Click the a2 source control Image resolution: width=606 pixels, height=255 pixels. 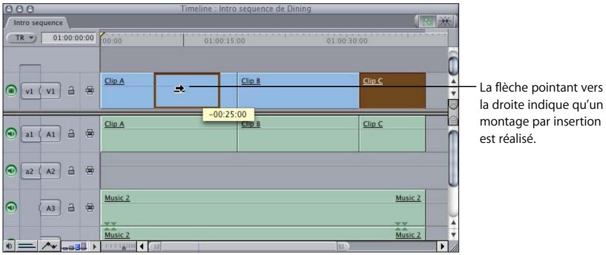[29, 170]
